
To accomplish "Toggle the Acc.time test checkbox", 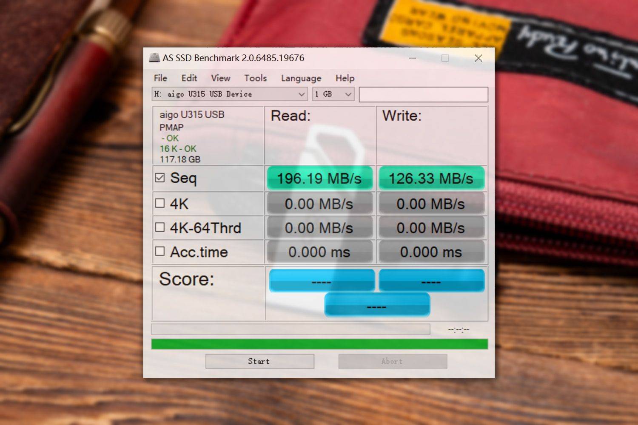I will click(160, 251).
